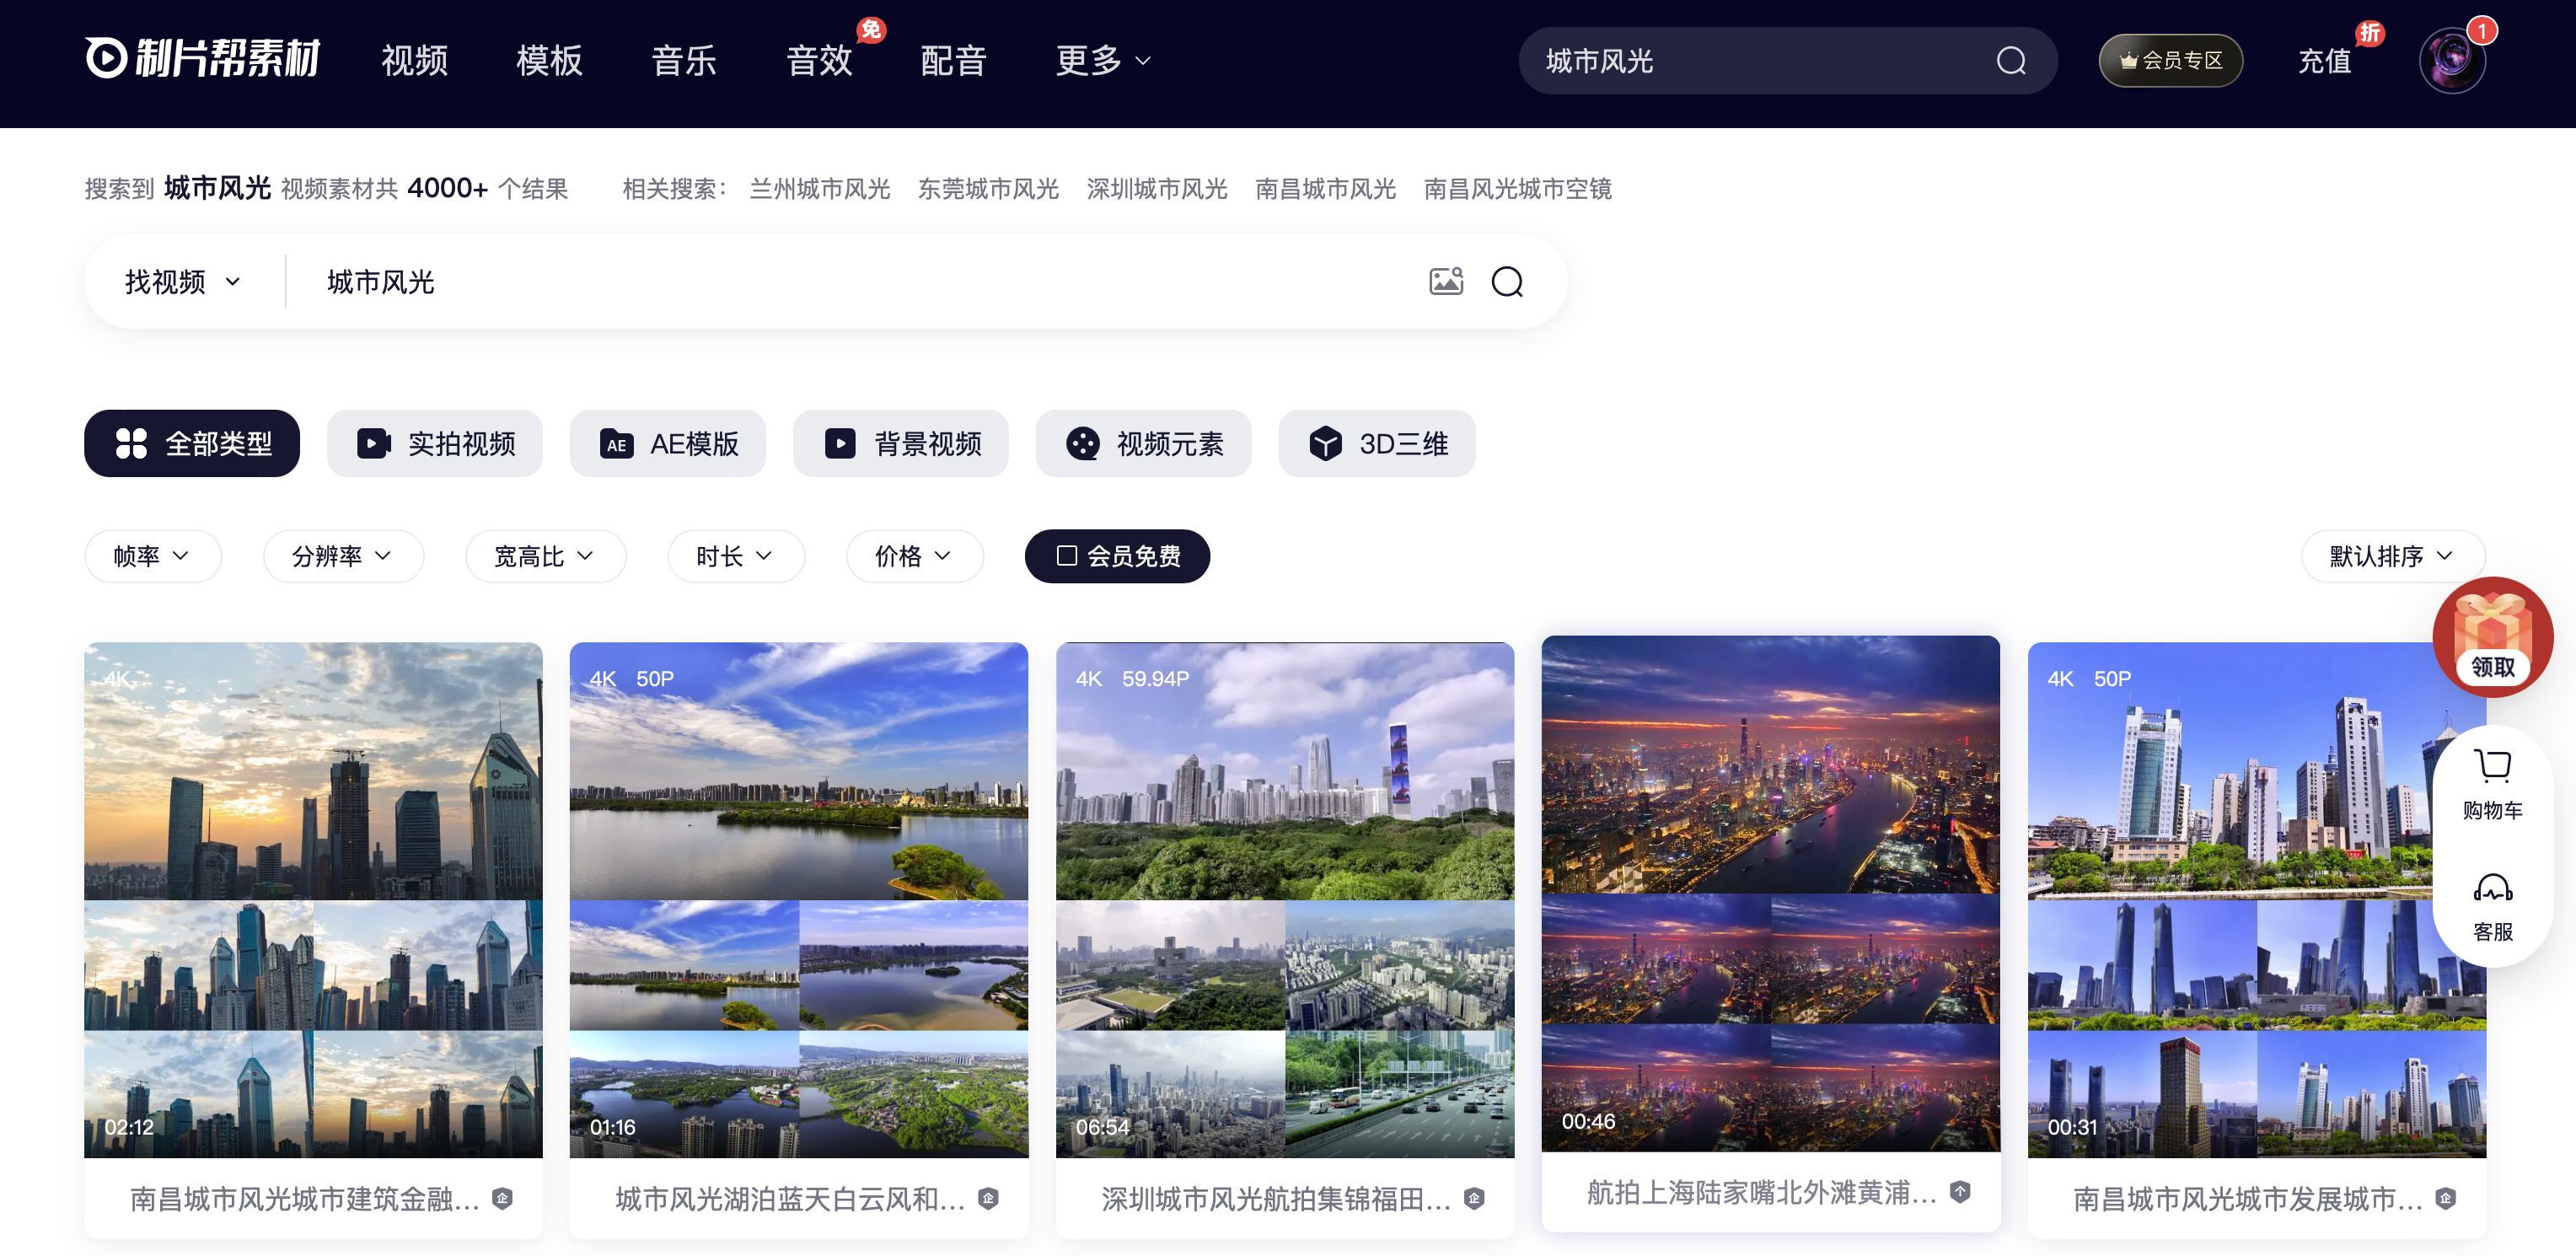The height and width of the screenshot is (1256, 2576).
Task: Click the red gift box 领取 icon
Action: click(x=2492, y=637)
